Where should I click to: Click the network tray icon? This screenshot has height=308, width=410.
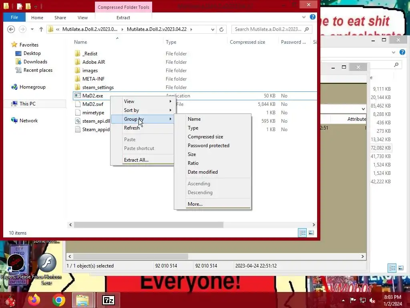coord(363,300)
